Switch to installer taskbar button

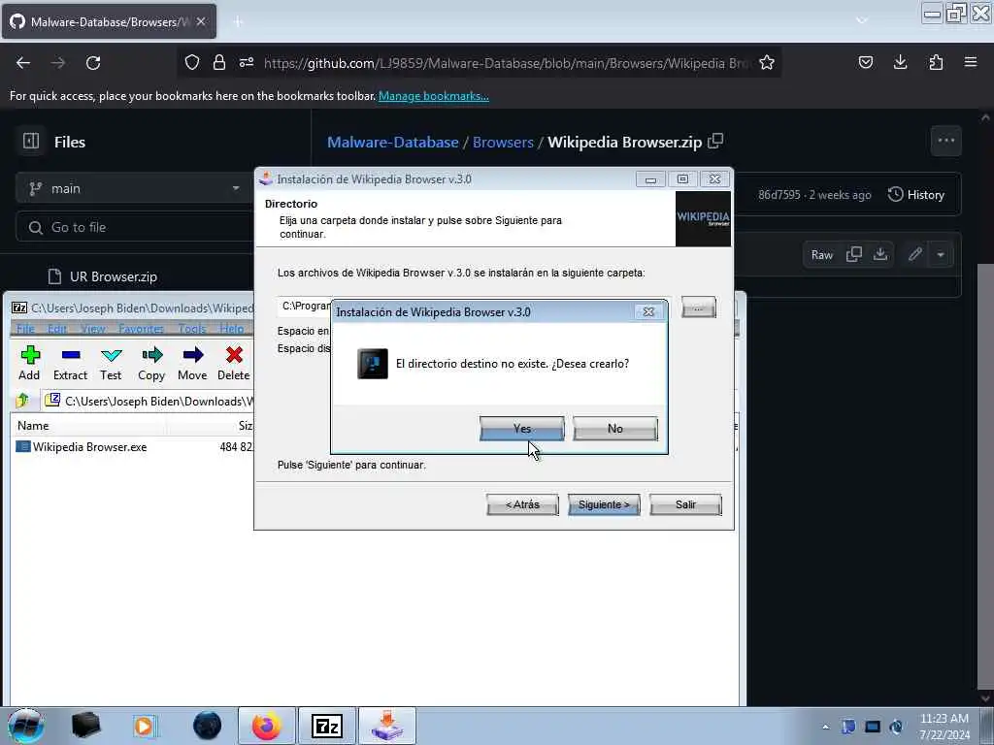coord(387,726)
